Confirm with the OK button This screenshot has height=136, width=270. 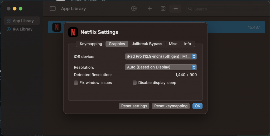point(197,106)
